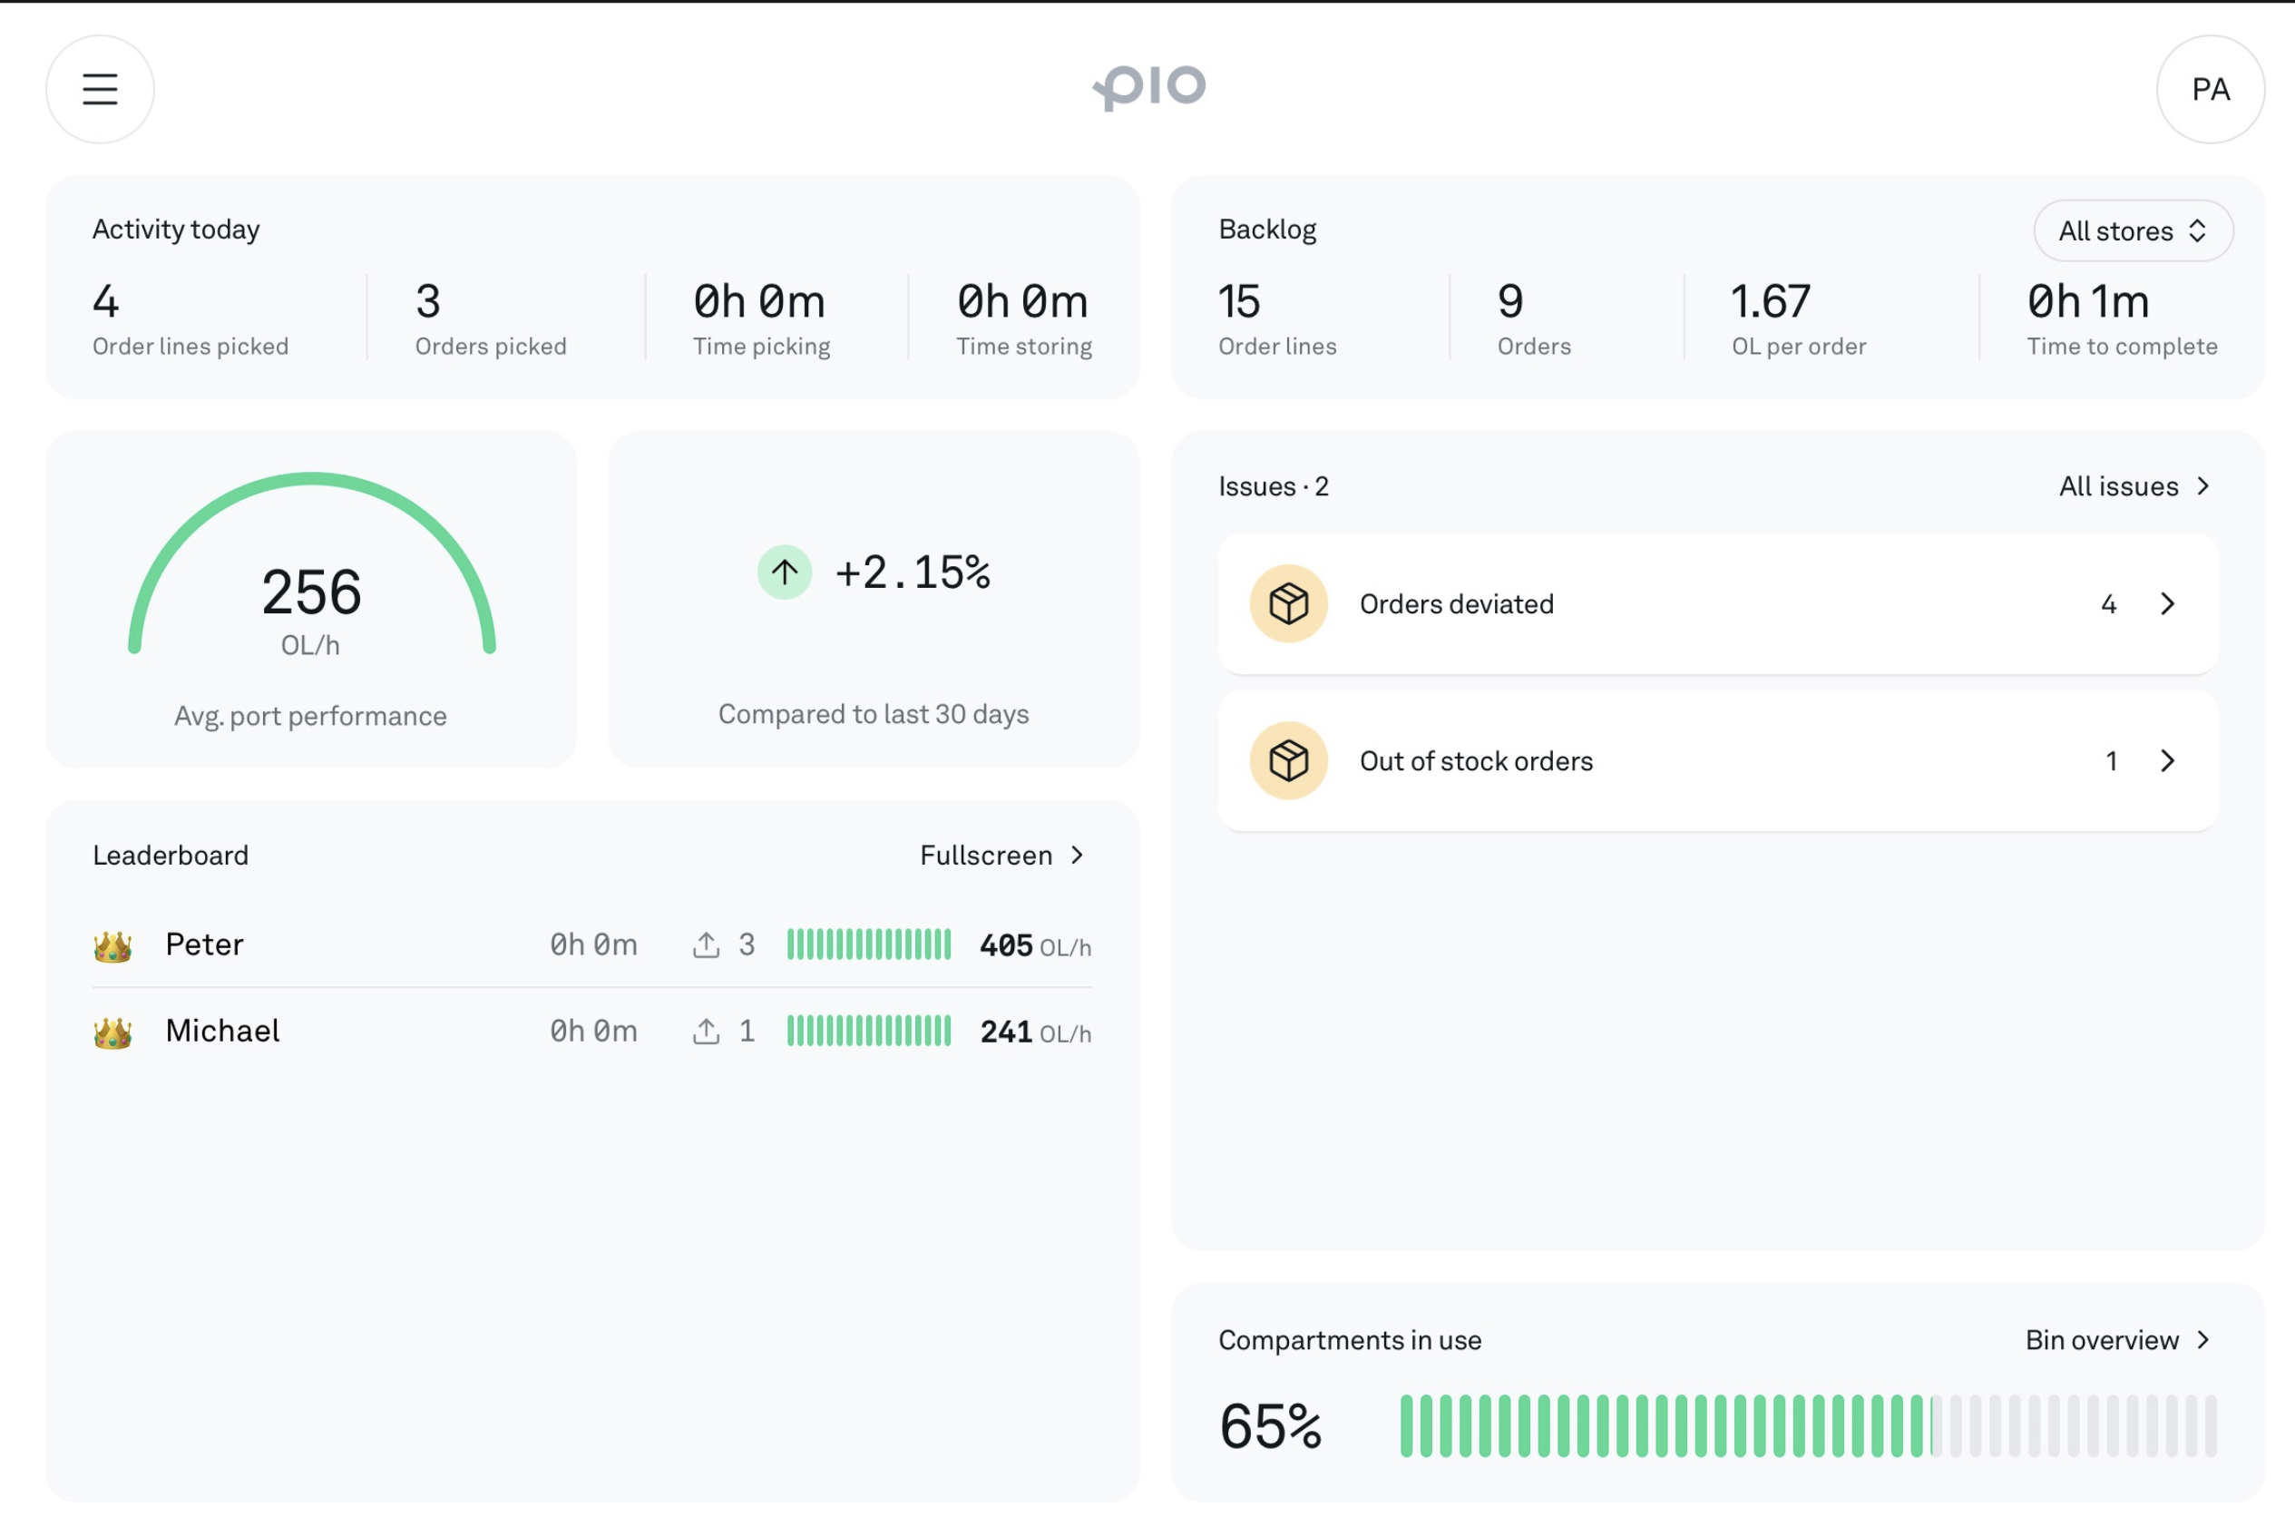Click the PA profile avatar

[2210, 89]
